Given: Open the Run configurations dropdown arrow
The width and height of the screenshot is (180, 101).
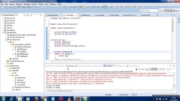Looking at the screenshot, I should tap(26, 7).
